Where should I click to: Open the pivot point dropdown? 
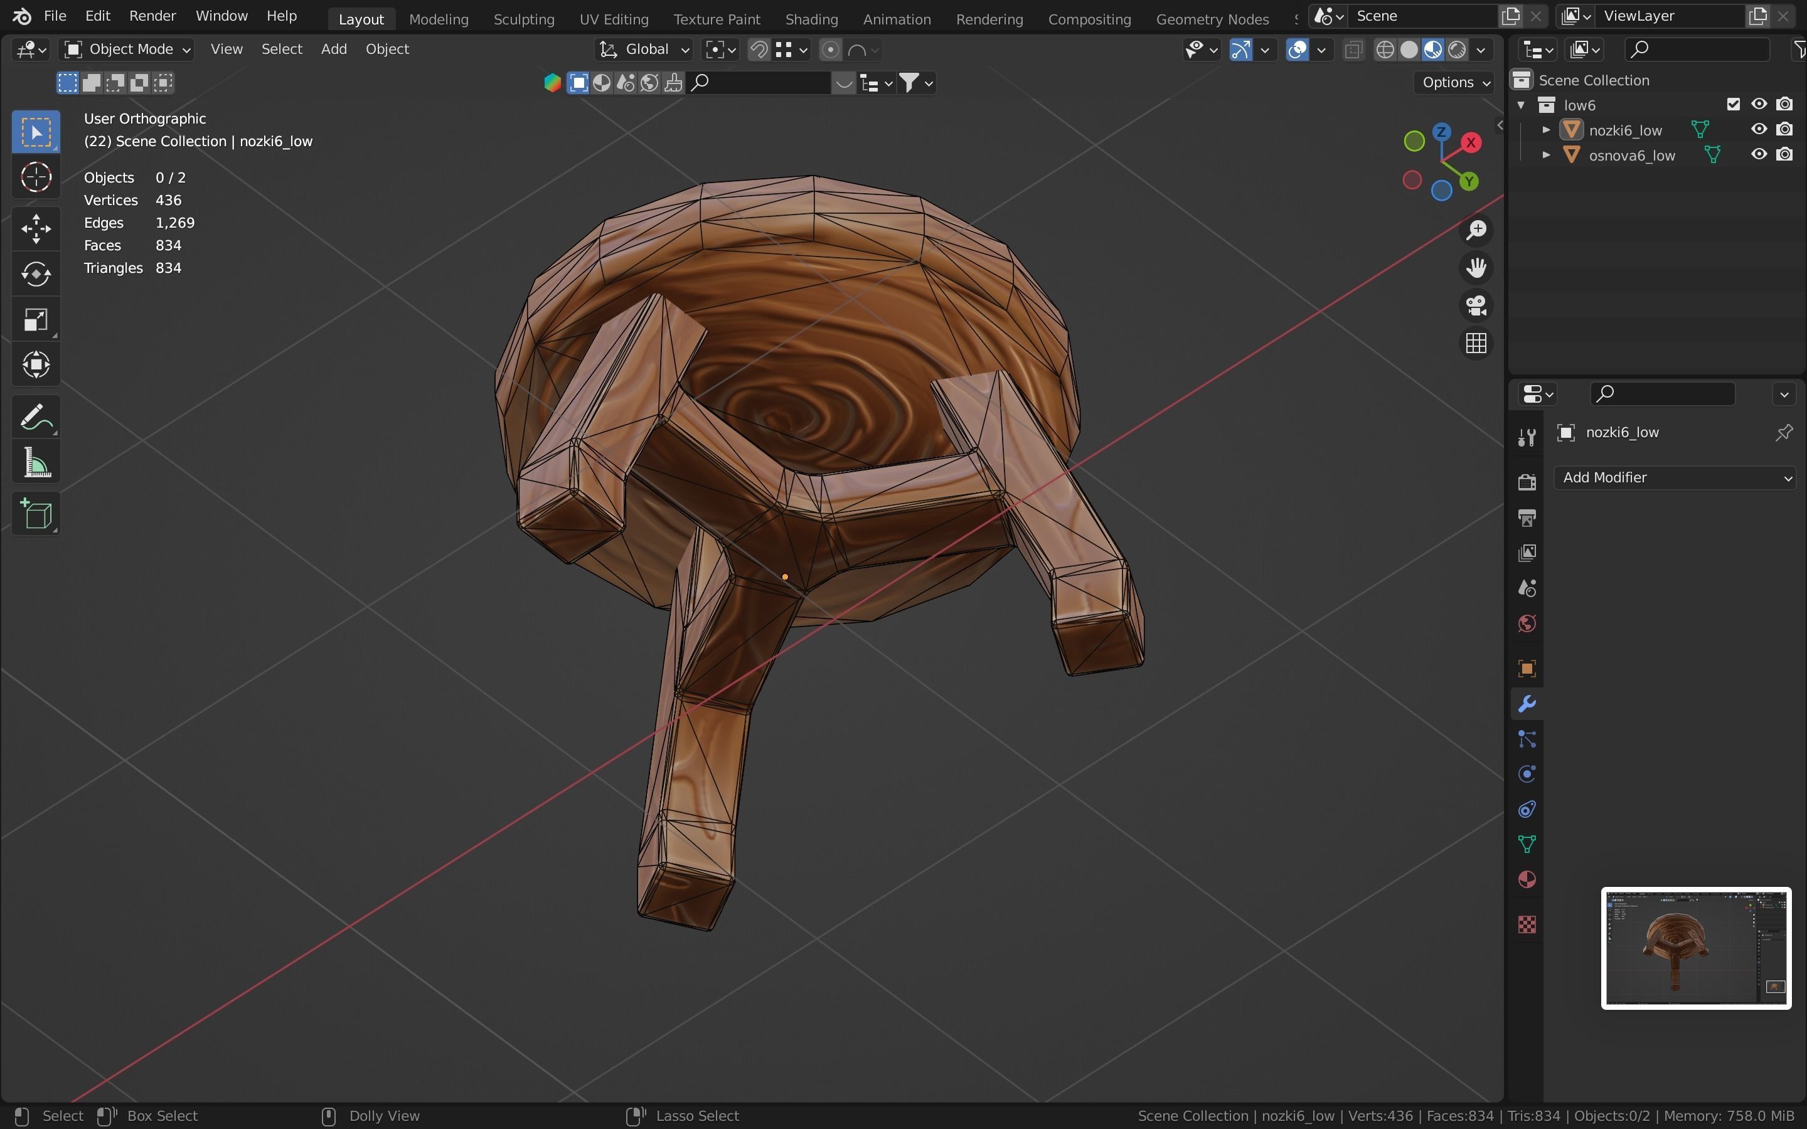(720, 50)
